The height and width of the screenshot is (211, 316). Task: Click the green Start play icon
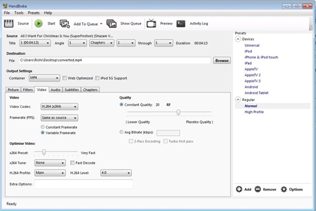38,23
